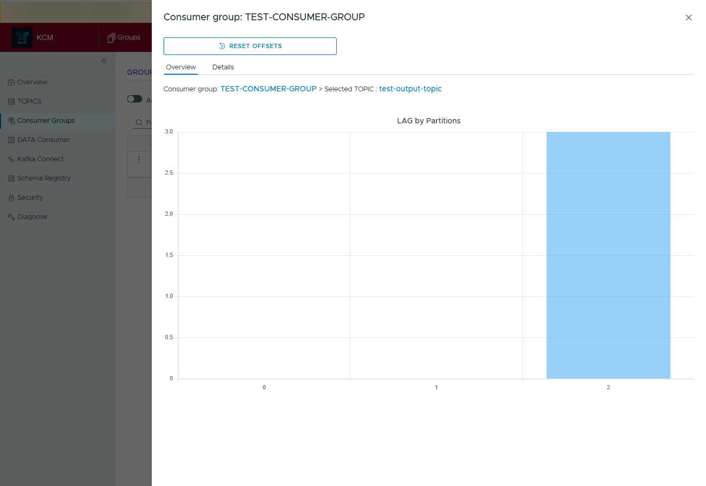Click the Diagnose wrench icon
Viewport: 706px width, 486px height.
11,217
